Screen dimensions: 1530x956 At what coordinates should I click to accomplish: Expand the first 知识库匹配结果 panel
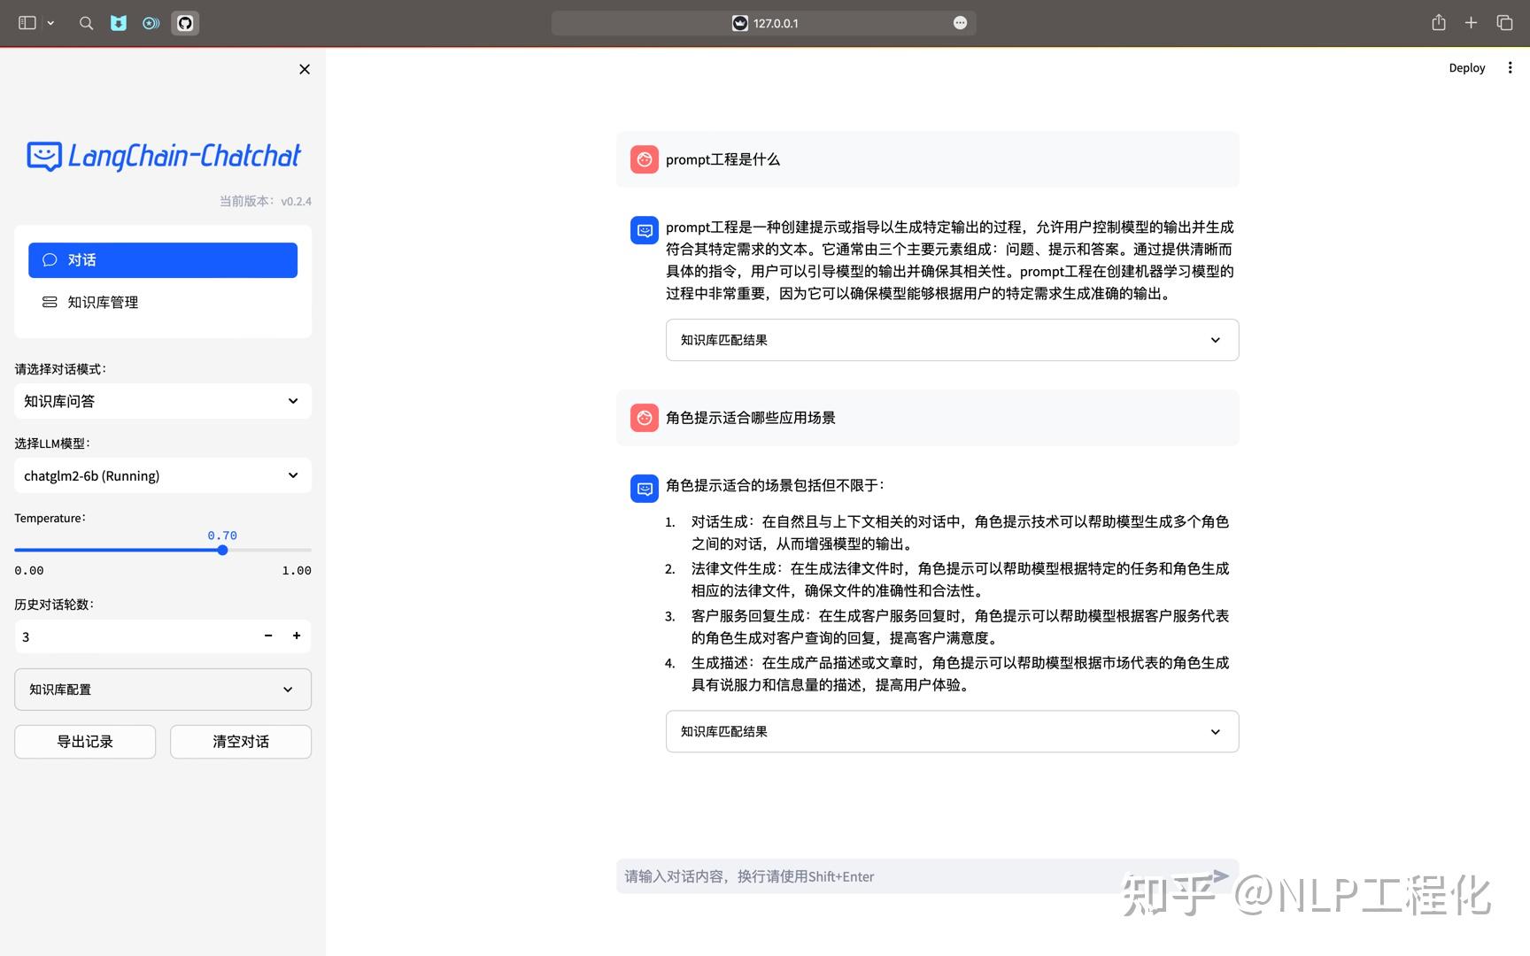(951, 340)
